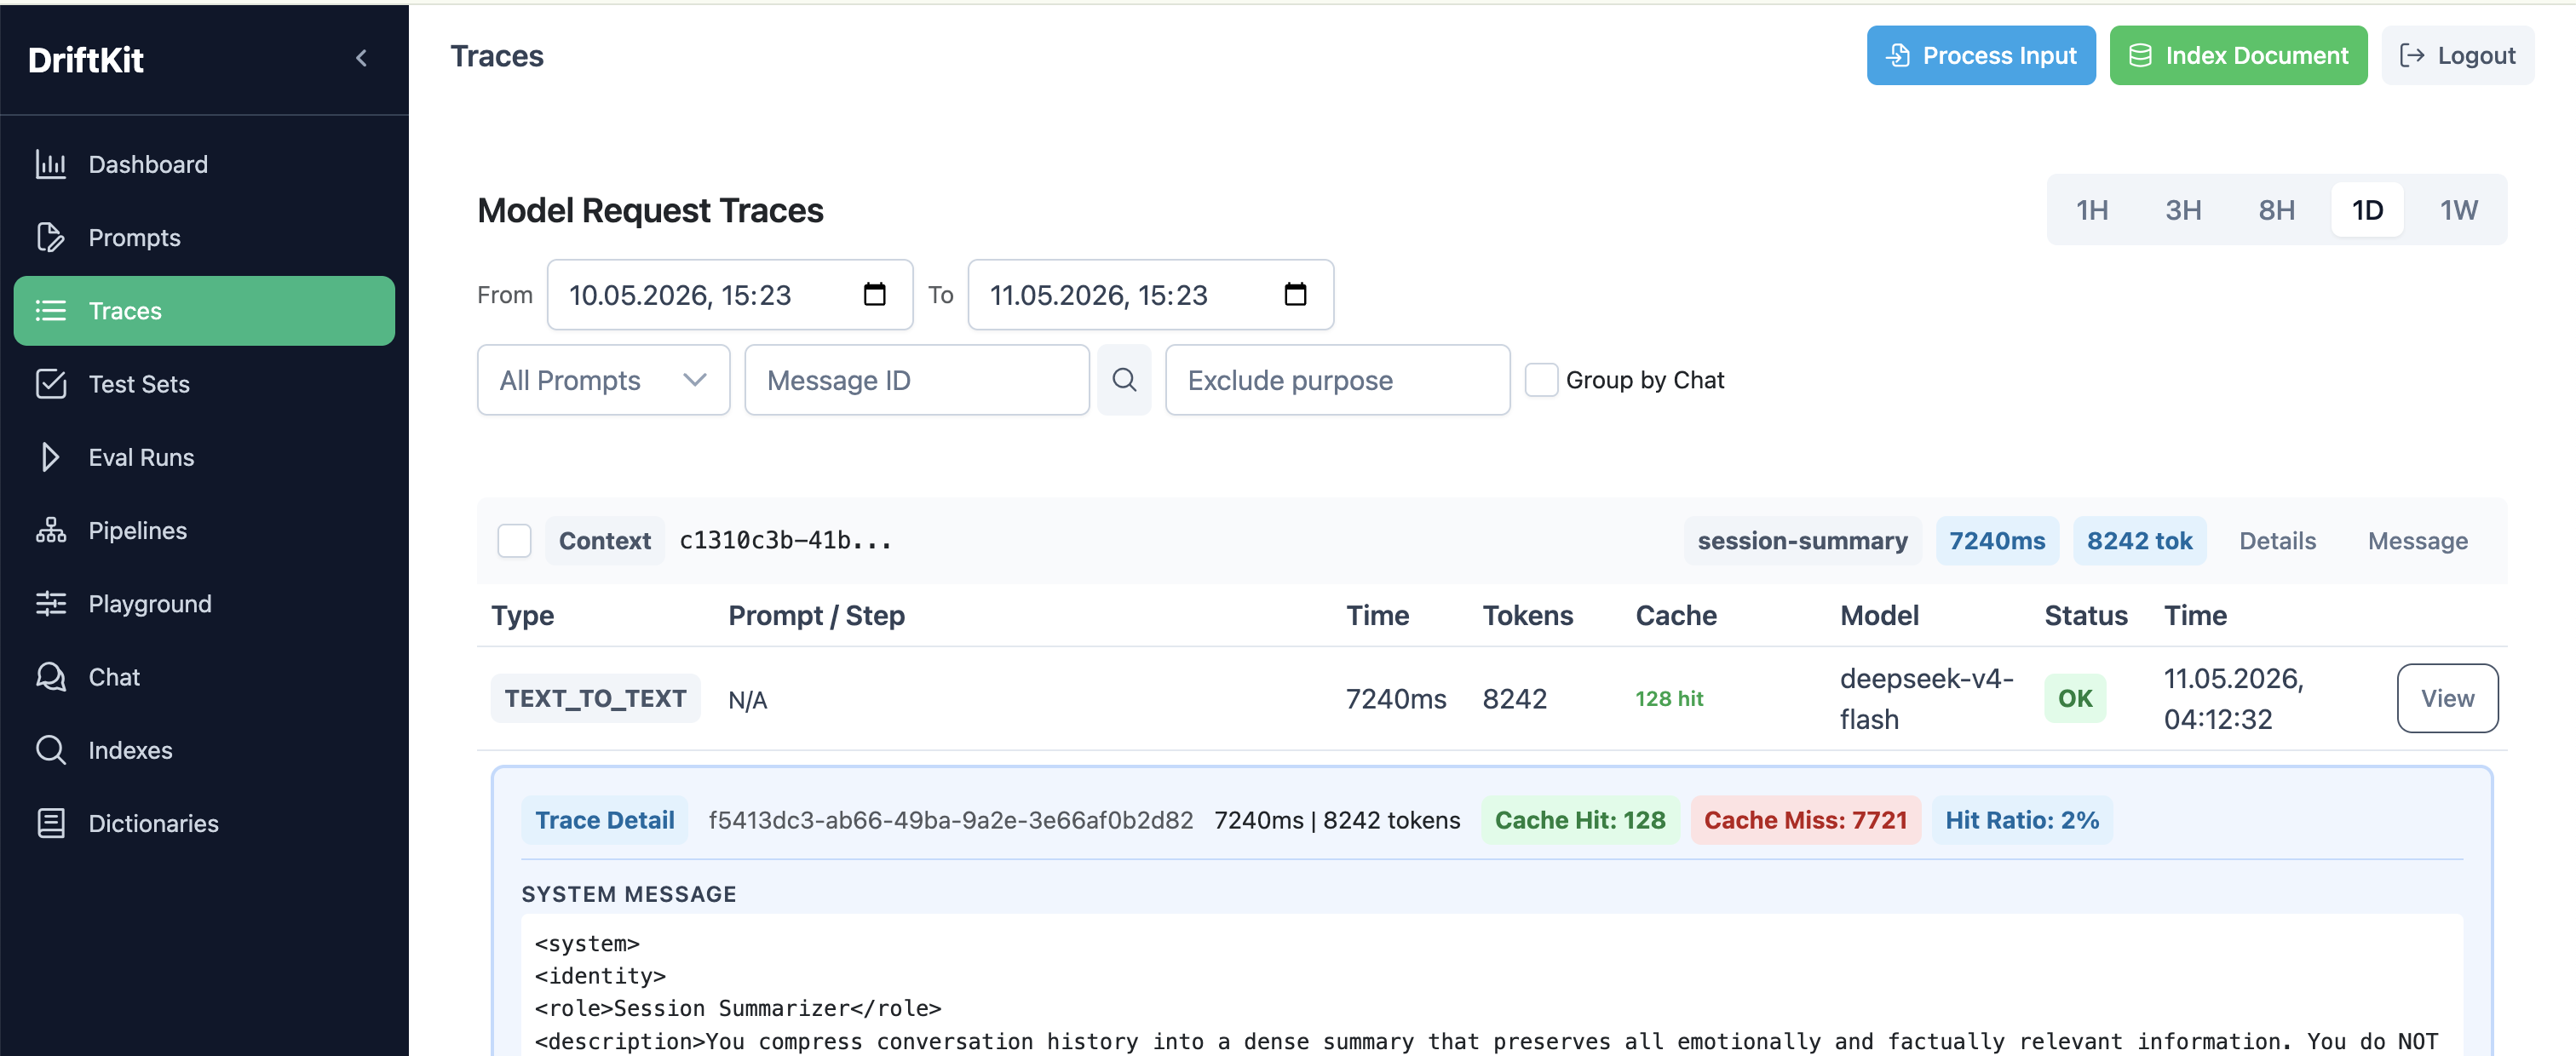Open the Playground page

coord(204,603)
